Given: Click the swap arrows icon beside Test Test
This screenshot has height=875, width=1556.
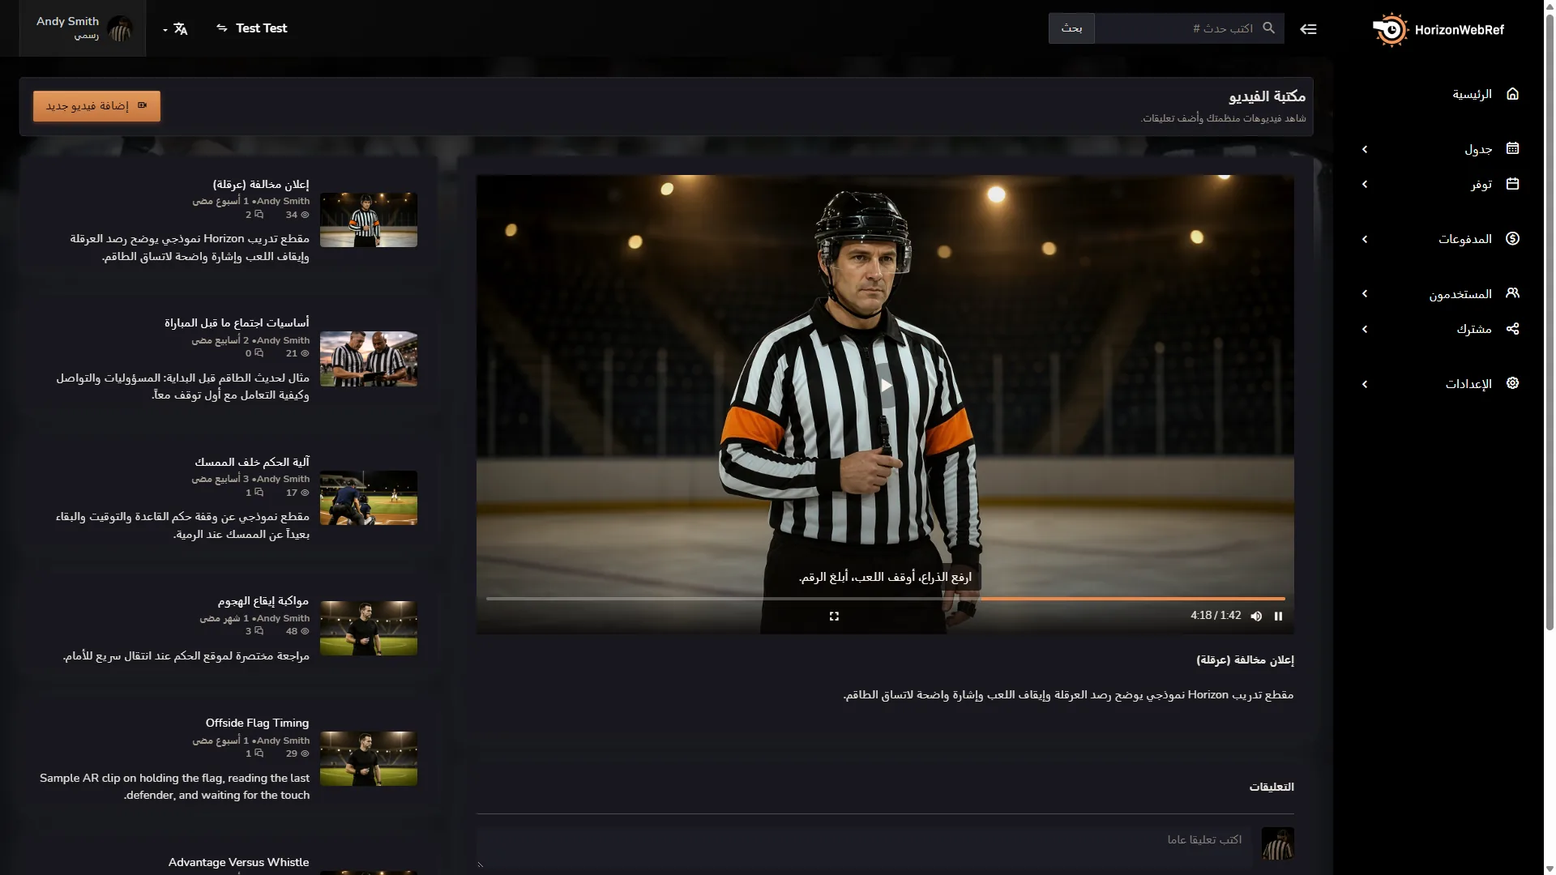Looking at the screenshot, I should [x=222, y=28].
